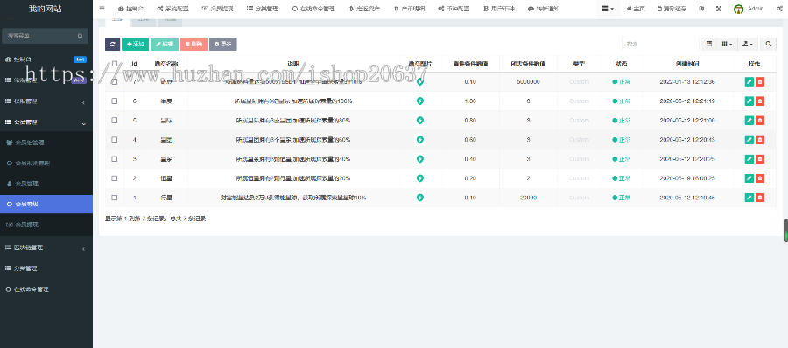Screen dimensions: 788x348
Task: Open level image thumbnail for row id 4
Action: pos(420,140)
